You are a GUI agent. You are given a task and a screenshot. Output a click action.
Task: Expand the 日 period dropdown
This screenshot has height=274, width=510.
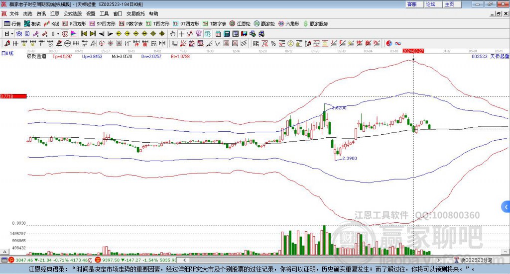click(12, 34)
